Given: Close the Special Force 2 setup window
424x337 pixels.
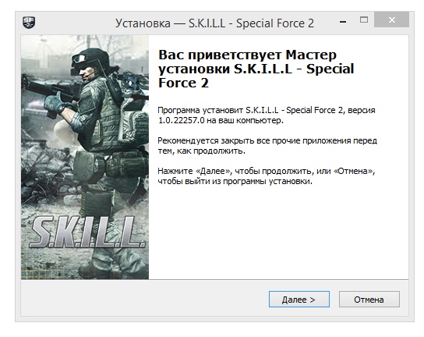Looking at the screenshot, I should 391,20.
